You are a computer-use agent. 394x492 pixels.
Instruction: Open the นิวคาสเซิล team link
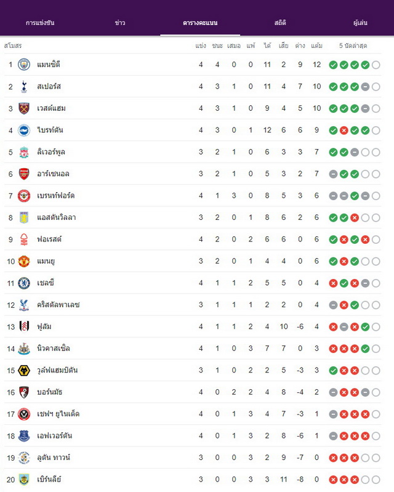pyautogui.click(x=54, y=349)
